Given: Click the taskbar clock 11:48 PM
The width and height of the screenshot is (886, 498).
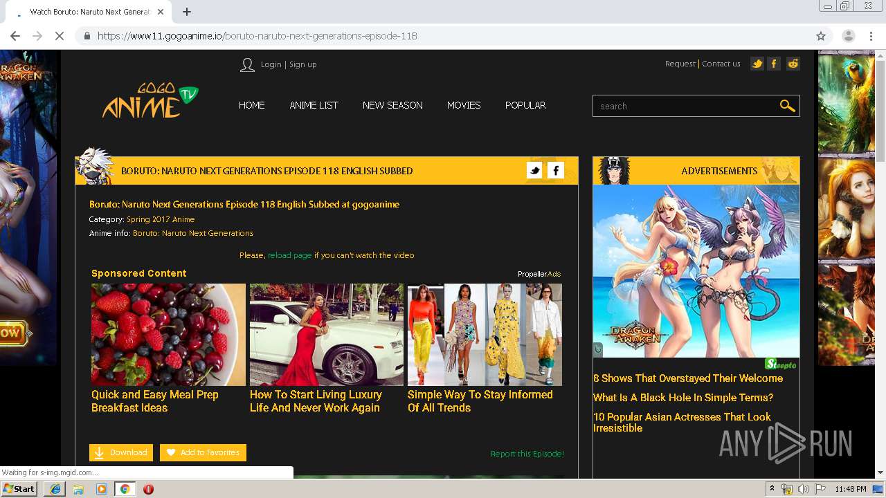Looking at the screenshot, I should pyautogui.click(x=851, y=489).
